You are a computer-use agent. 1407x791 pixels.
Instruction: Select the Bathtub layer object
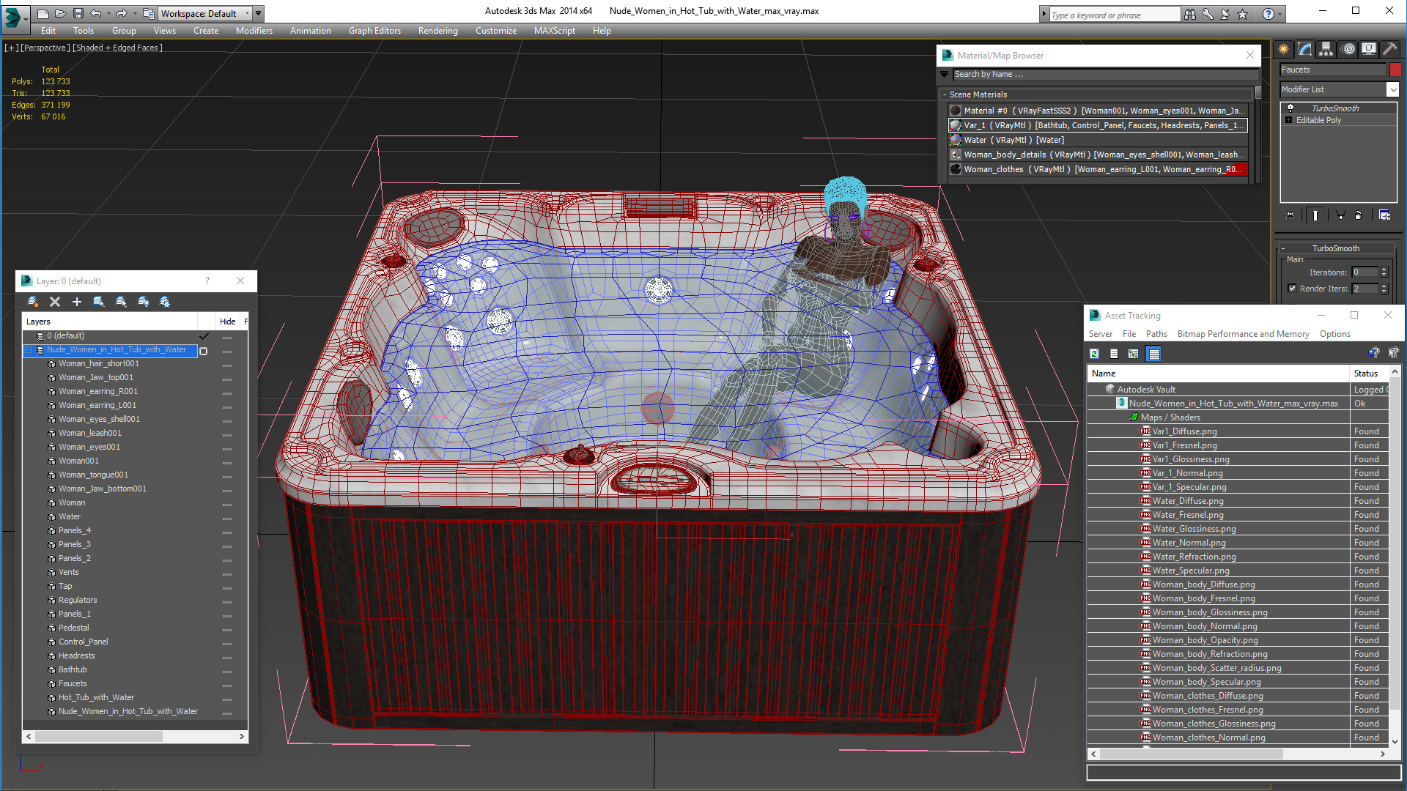73,669
